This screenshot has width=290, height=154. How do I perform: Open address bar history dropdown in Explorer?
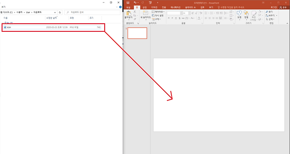coord(55,12)
